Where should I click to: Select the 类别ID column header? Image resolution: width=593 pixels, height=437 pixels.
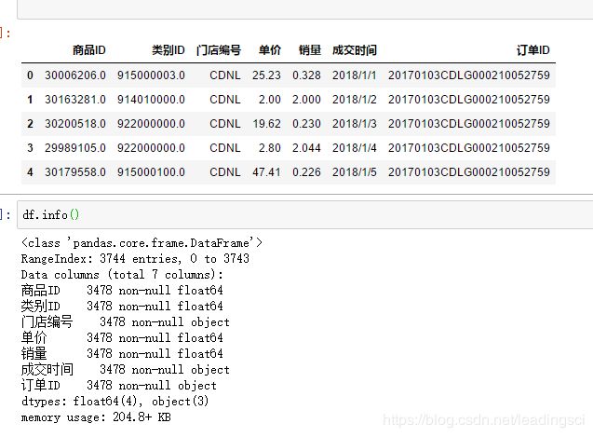168,50
